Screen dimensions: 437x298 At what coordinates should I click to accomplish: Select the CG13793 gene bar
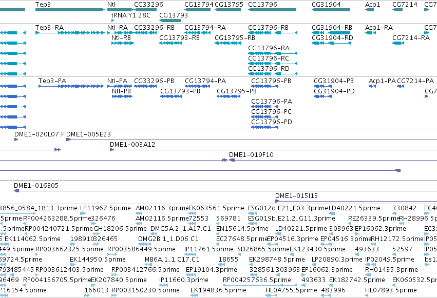pyautogui.click(x=170, y=21)
